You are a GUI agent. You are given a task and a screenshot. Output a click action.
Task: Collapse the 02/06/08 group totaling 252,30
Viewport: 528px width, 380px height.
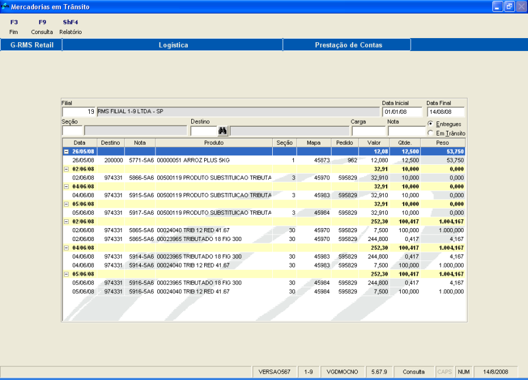click(x=66, y=222)
